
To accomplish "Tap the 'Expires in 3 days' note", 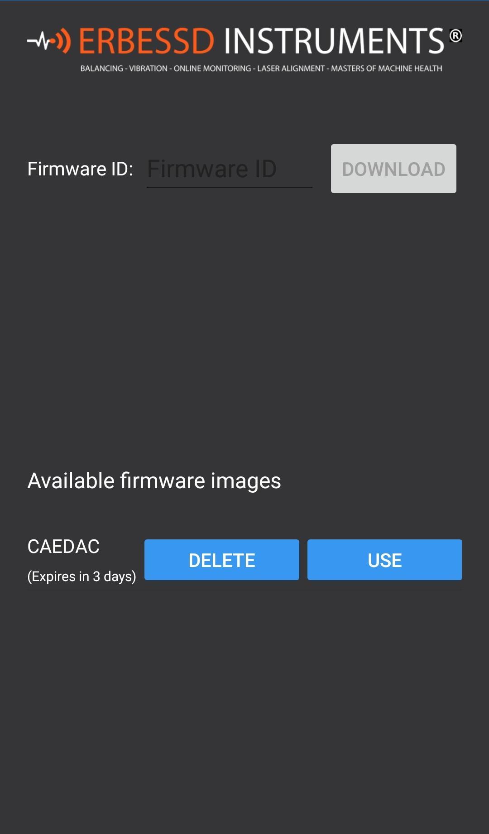I will point(81,577).
